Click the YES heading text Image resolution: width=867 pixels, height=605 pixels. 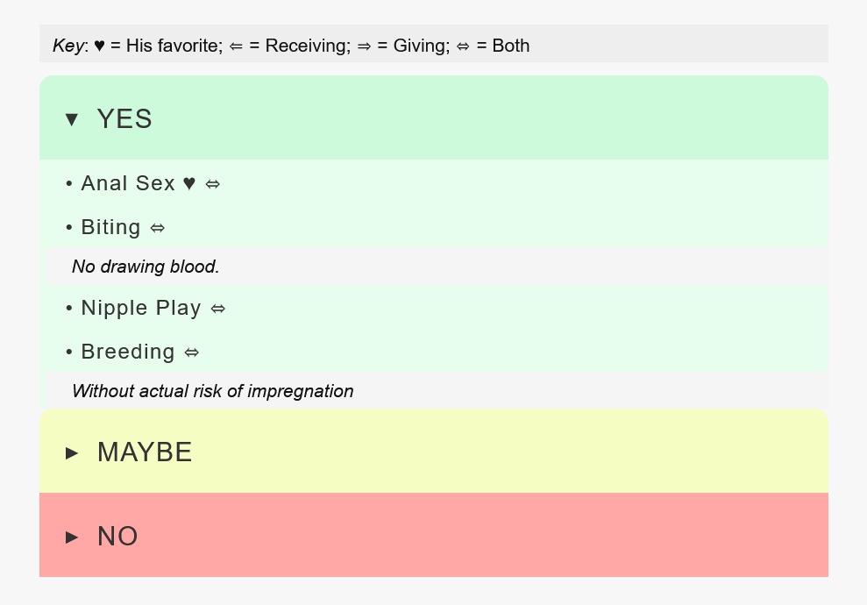tap(124, 119)
